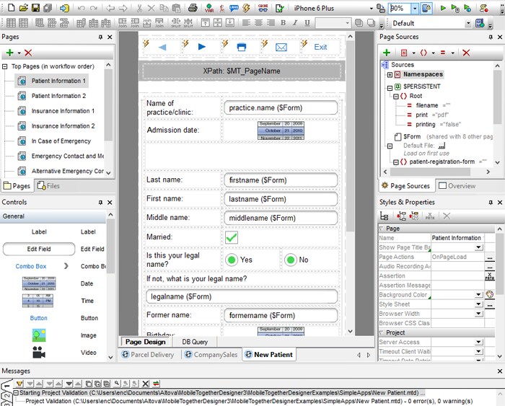Screen dimensions: 505x406
Task: Click the Background Color palette icon
Action: click(x=490, y=294)
